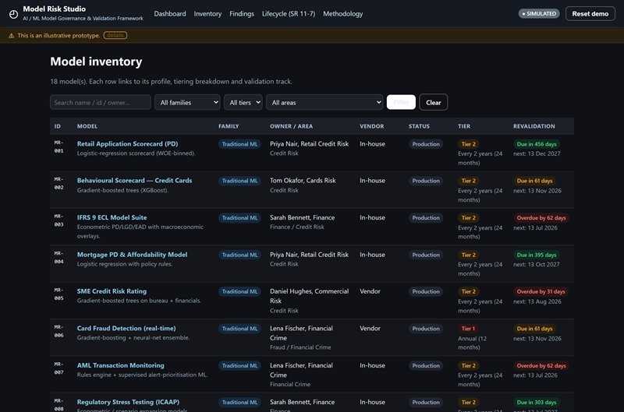Click 'next: 13 Aug 2026' revalidation date
Screen dimensions: 624x412
pos(537,301)
